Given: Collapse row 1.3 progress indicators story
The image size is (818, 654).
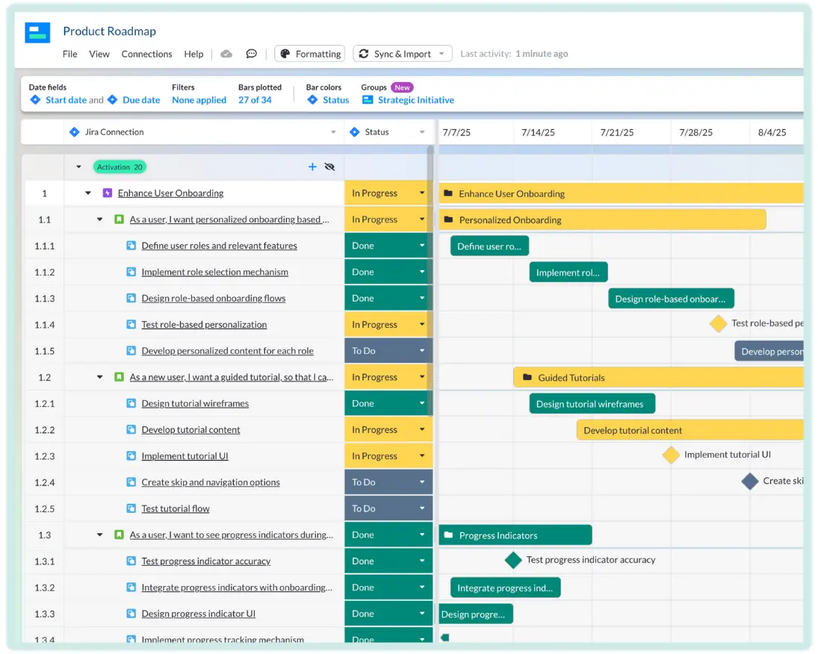Looking at the screenshot, I should pos(99,535).
